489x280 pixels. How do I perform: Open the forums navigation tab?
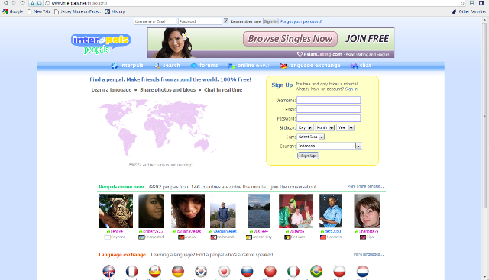(204, 66)
